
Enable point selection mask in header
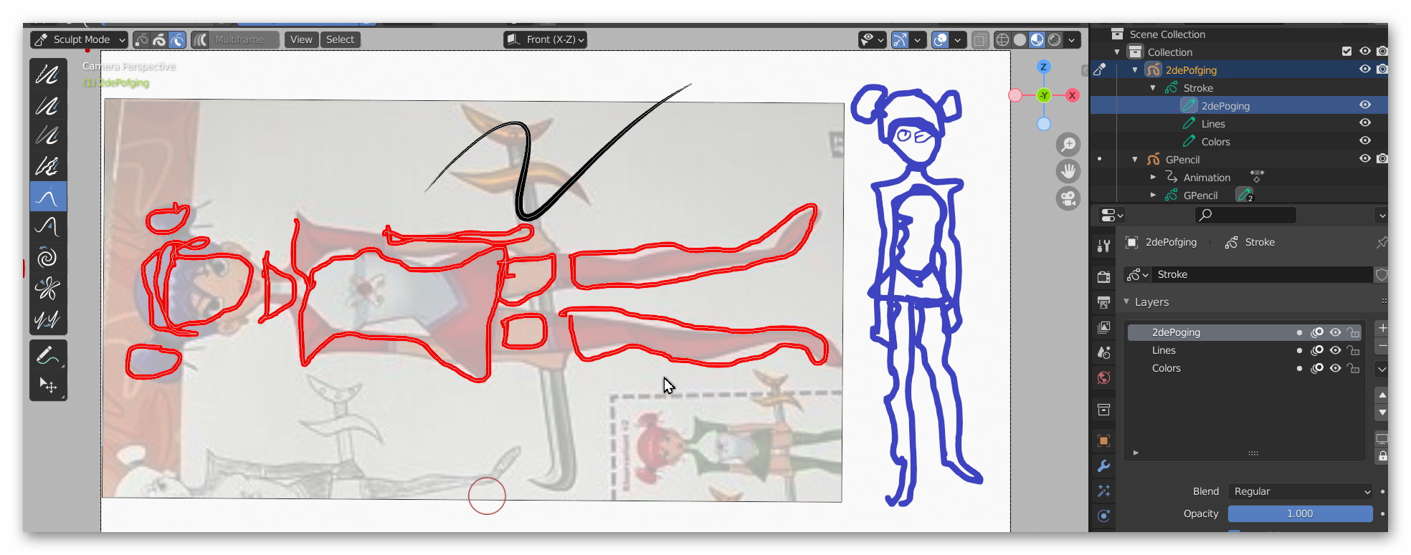point(141,39)
